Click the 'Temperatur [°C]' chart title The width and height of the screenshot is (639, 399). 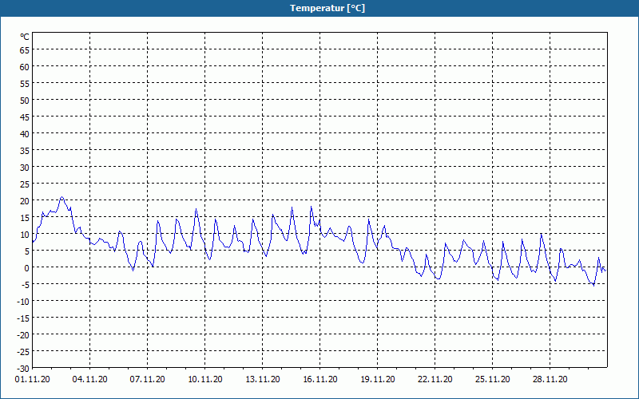click(327, 8)
